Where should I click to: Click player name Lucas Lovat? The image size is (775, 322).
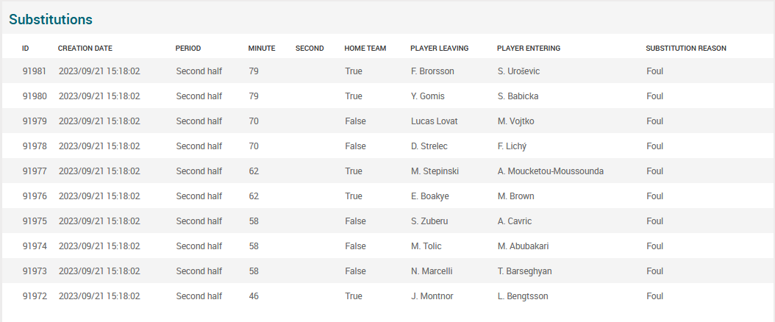(x=433, y=121)
